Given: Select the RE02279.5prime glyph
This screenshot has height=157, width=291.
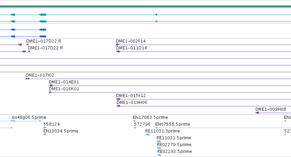Looking at the screenshot, I should point(159,148).
